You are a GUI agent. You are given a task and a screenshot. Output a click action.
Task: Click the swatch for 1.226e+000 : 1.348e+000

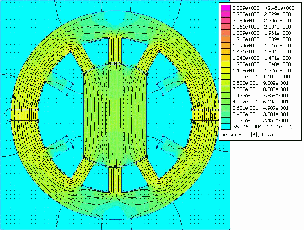click(226, 64)
